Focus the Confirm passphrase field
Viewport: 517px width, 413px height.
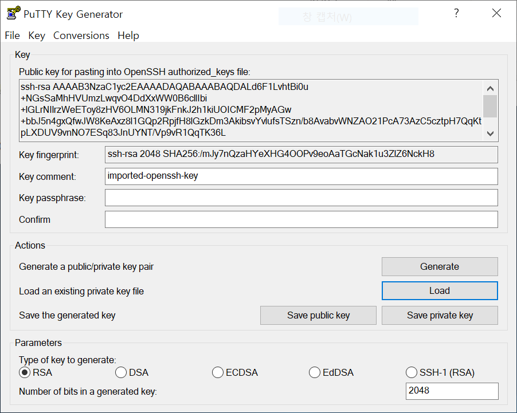pos(301,219)
